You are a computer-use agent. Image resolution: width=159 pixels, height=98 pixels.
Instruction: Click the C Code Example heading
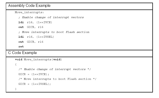coord(23,53)
